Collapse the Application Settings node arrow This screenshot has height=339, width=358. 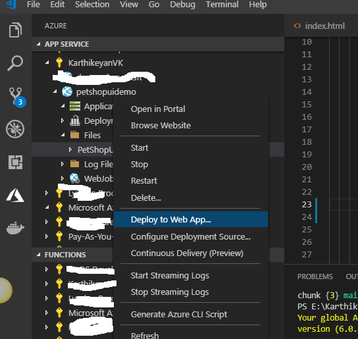[x=63, y=106]
